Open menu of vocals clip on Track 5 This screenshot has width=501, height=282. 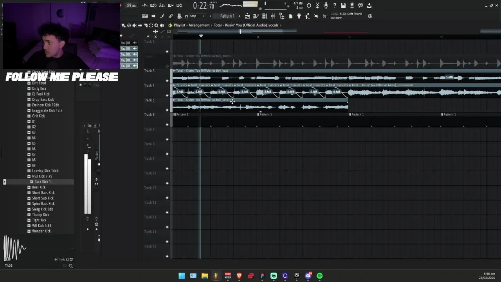click(175, 100)
